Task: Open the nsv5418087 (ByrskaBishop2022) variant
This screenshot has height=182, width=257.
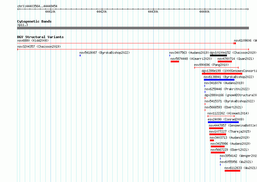Action: click(105, 53)
